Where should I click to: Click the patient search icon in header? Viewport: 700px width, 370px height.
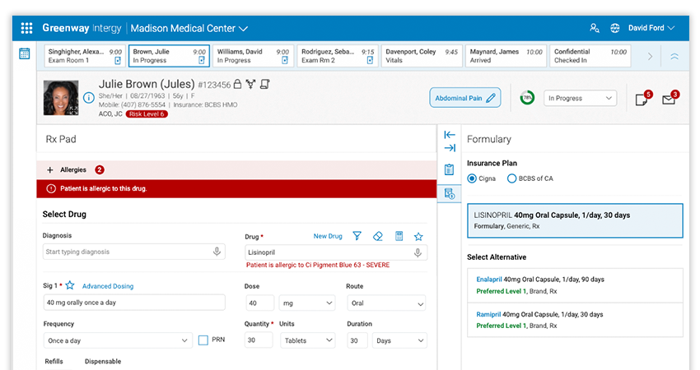594,28
